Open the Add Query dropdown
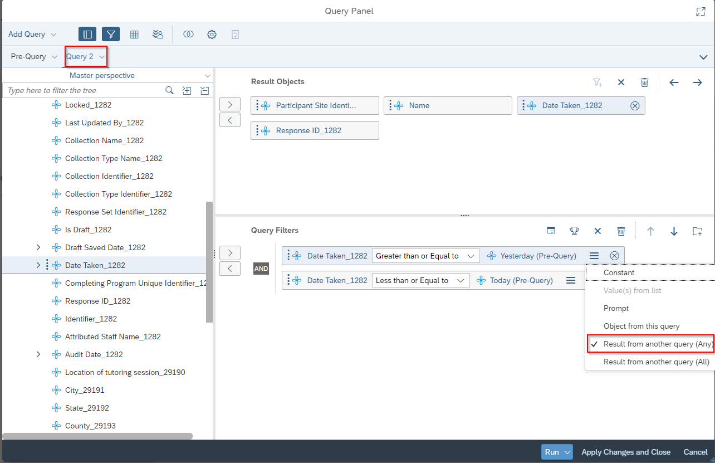Image resolution: width=715 pixels, height=463 pixels. coord(32,34)
